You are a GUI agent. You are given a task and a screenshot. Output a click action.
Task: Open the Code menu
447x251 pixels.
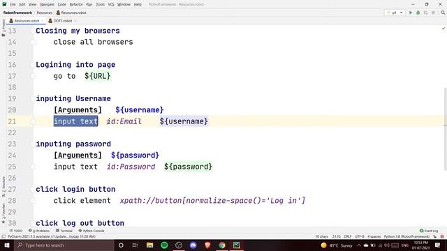point(61,4)
